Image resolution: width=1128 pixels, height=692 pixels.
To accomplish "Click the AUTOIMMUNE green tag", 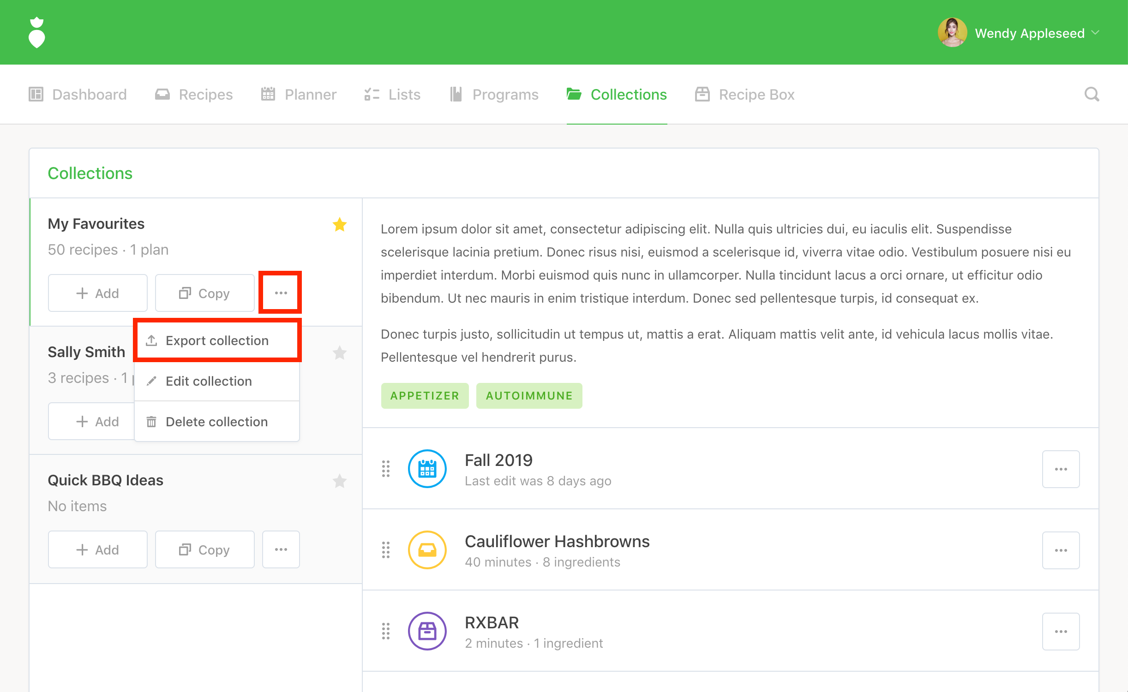I will pos(529,396).
